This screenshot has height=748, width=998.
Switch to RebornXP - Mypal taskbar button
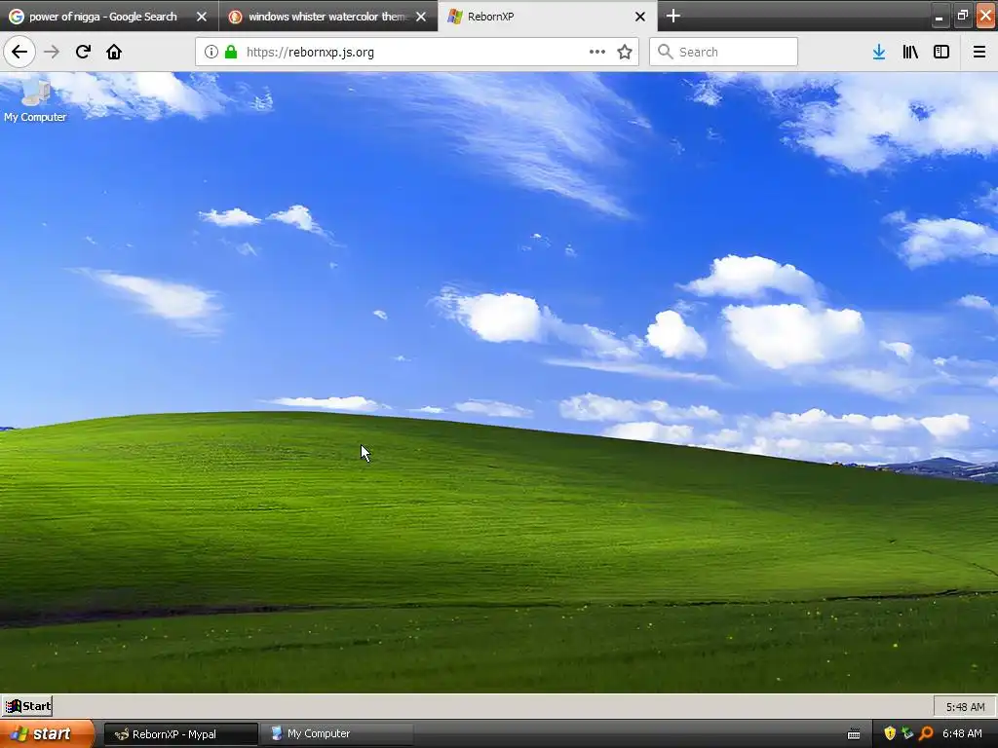[x=180, y=734]
